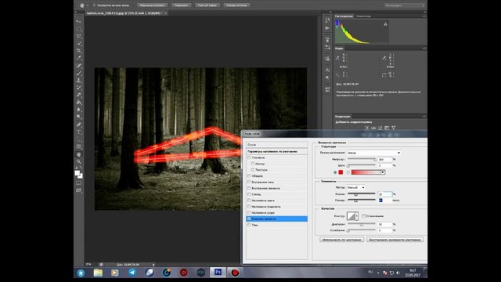Screen dimensions: 501x282
Task: Open the History panel icon
Action: tap(327, 20)
